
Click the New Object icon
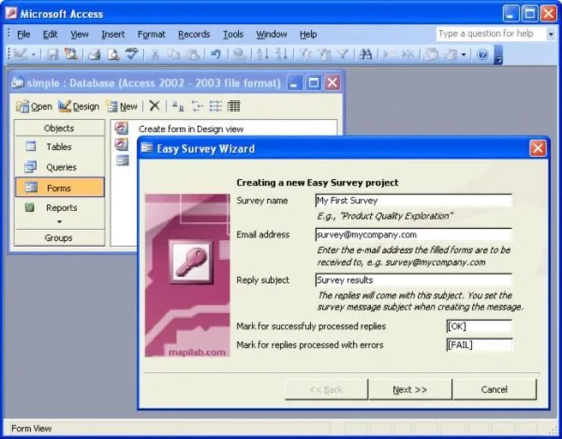[x=451, y=55]
